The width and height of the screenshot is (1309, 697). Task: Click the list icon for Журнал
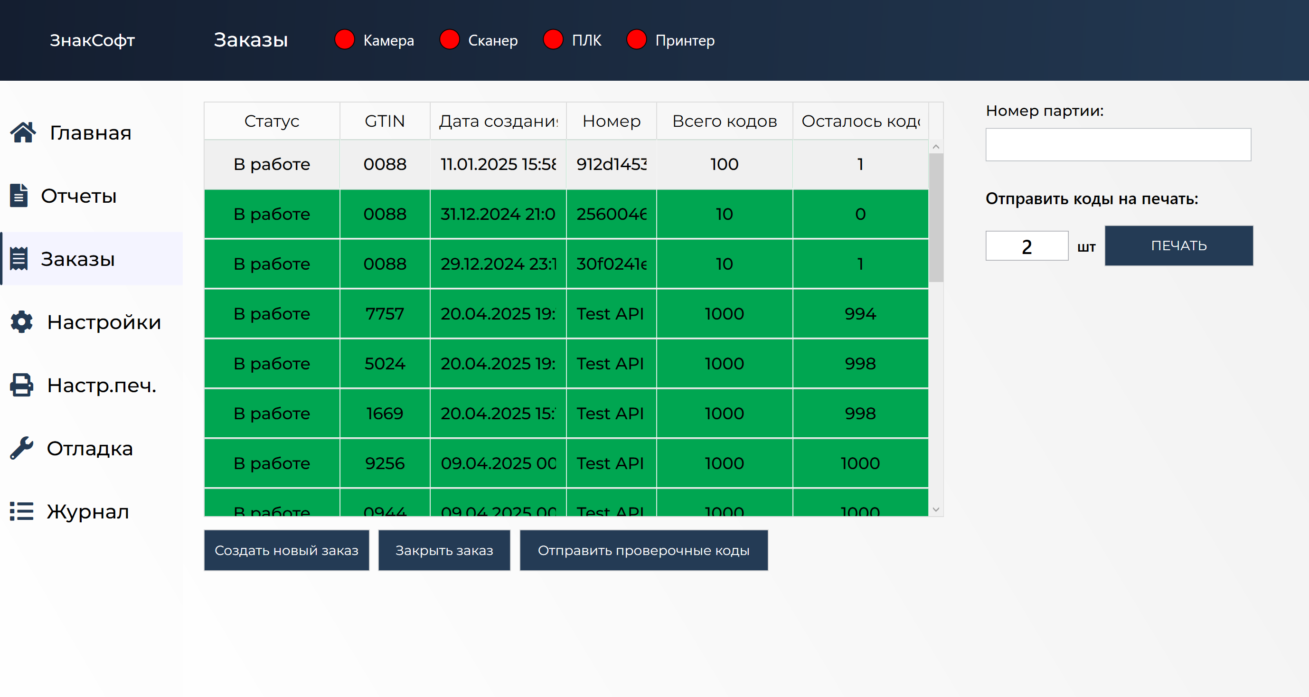[x=21, y=511]
